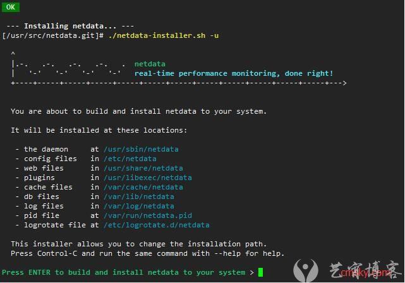Click the /usr/libexec/netdata path
The height and width of the screenshot is (283, 405).
(147, 178)
